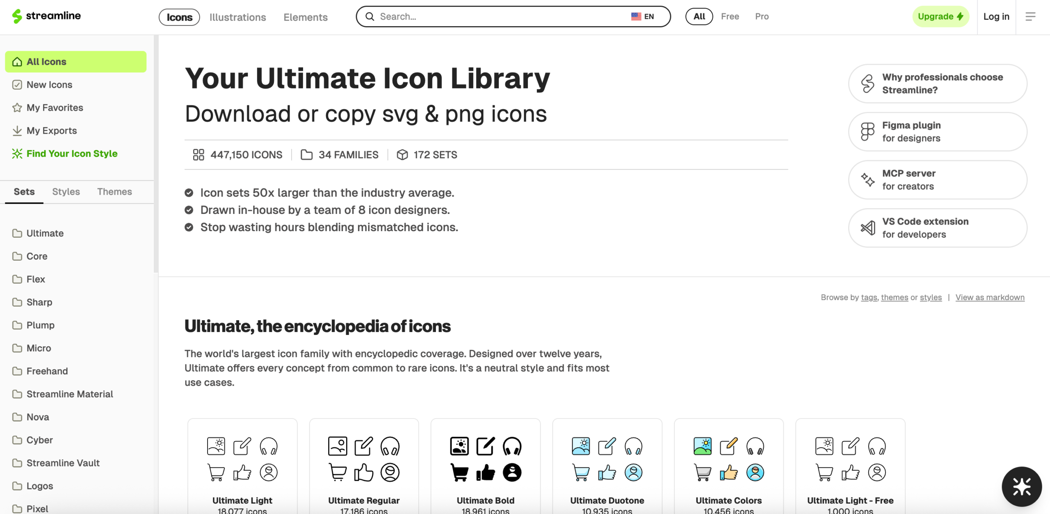
Task: Click the Micro folder icon in sidebar
Action: tap(17, 348)
